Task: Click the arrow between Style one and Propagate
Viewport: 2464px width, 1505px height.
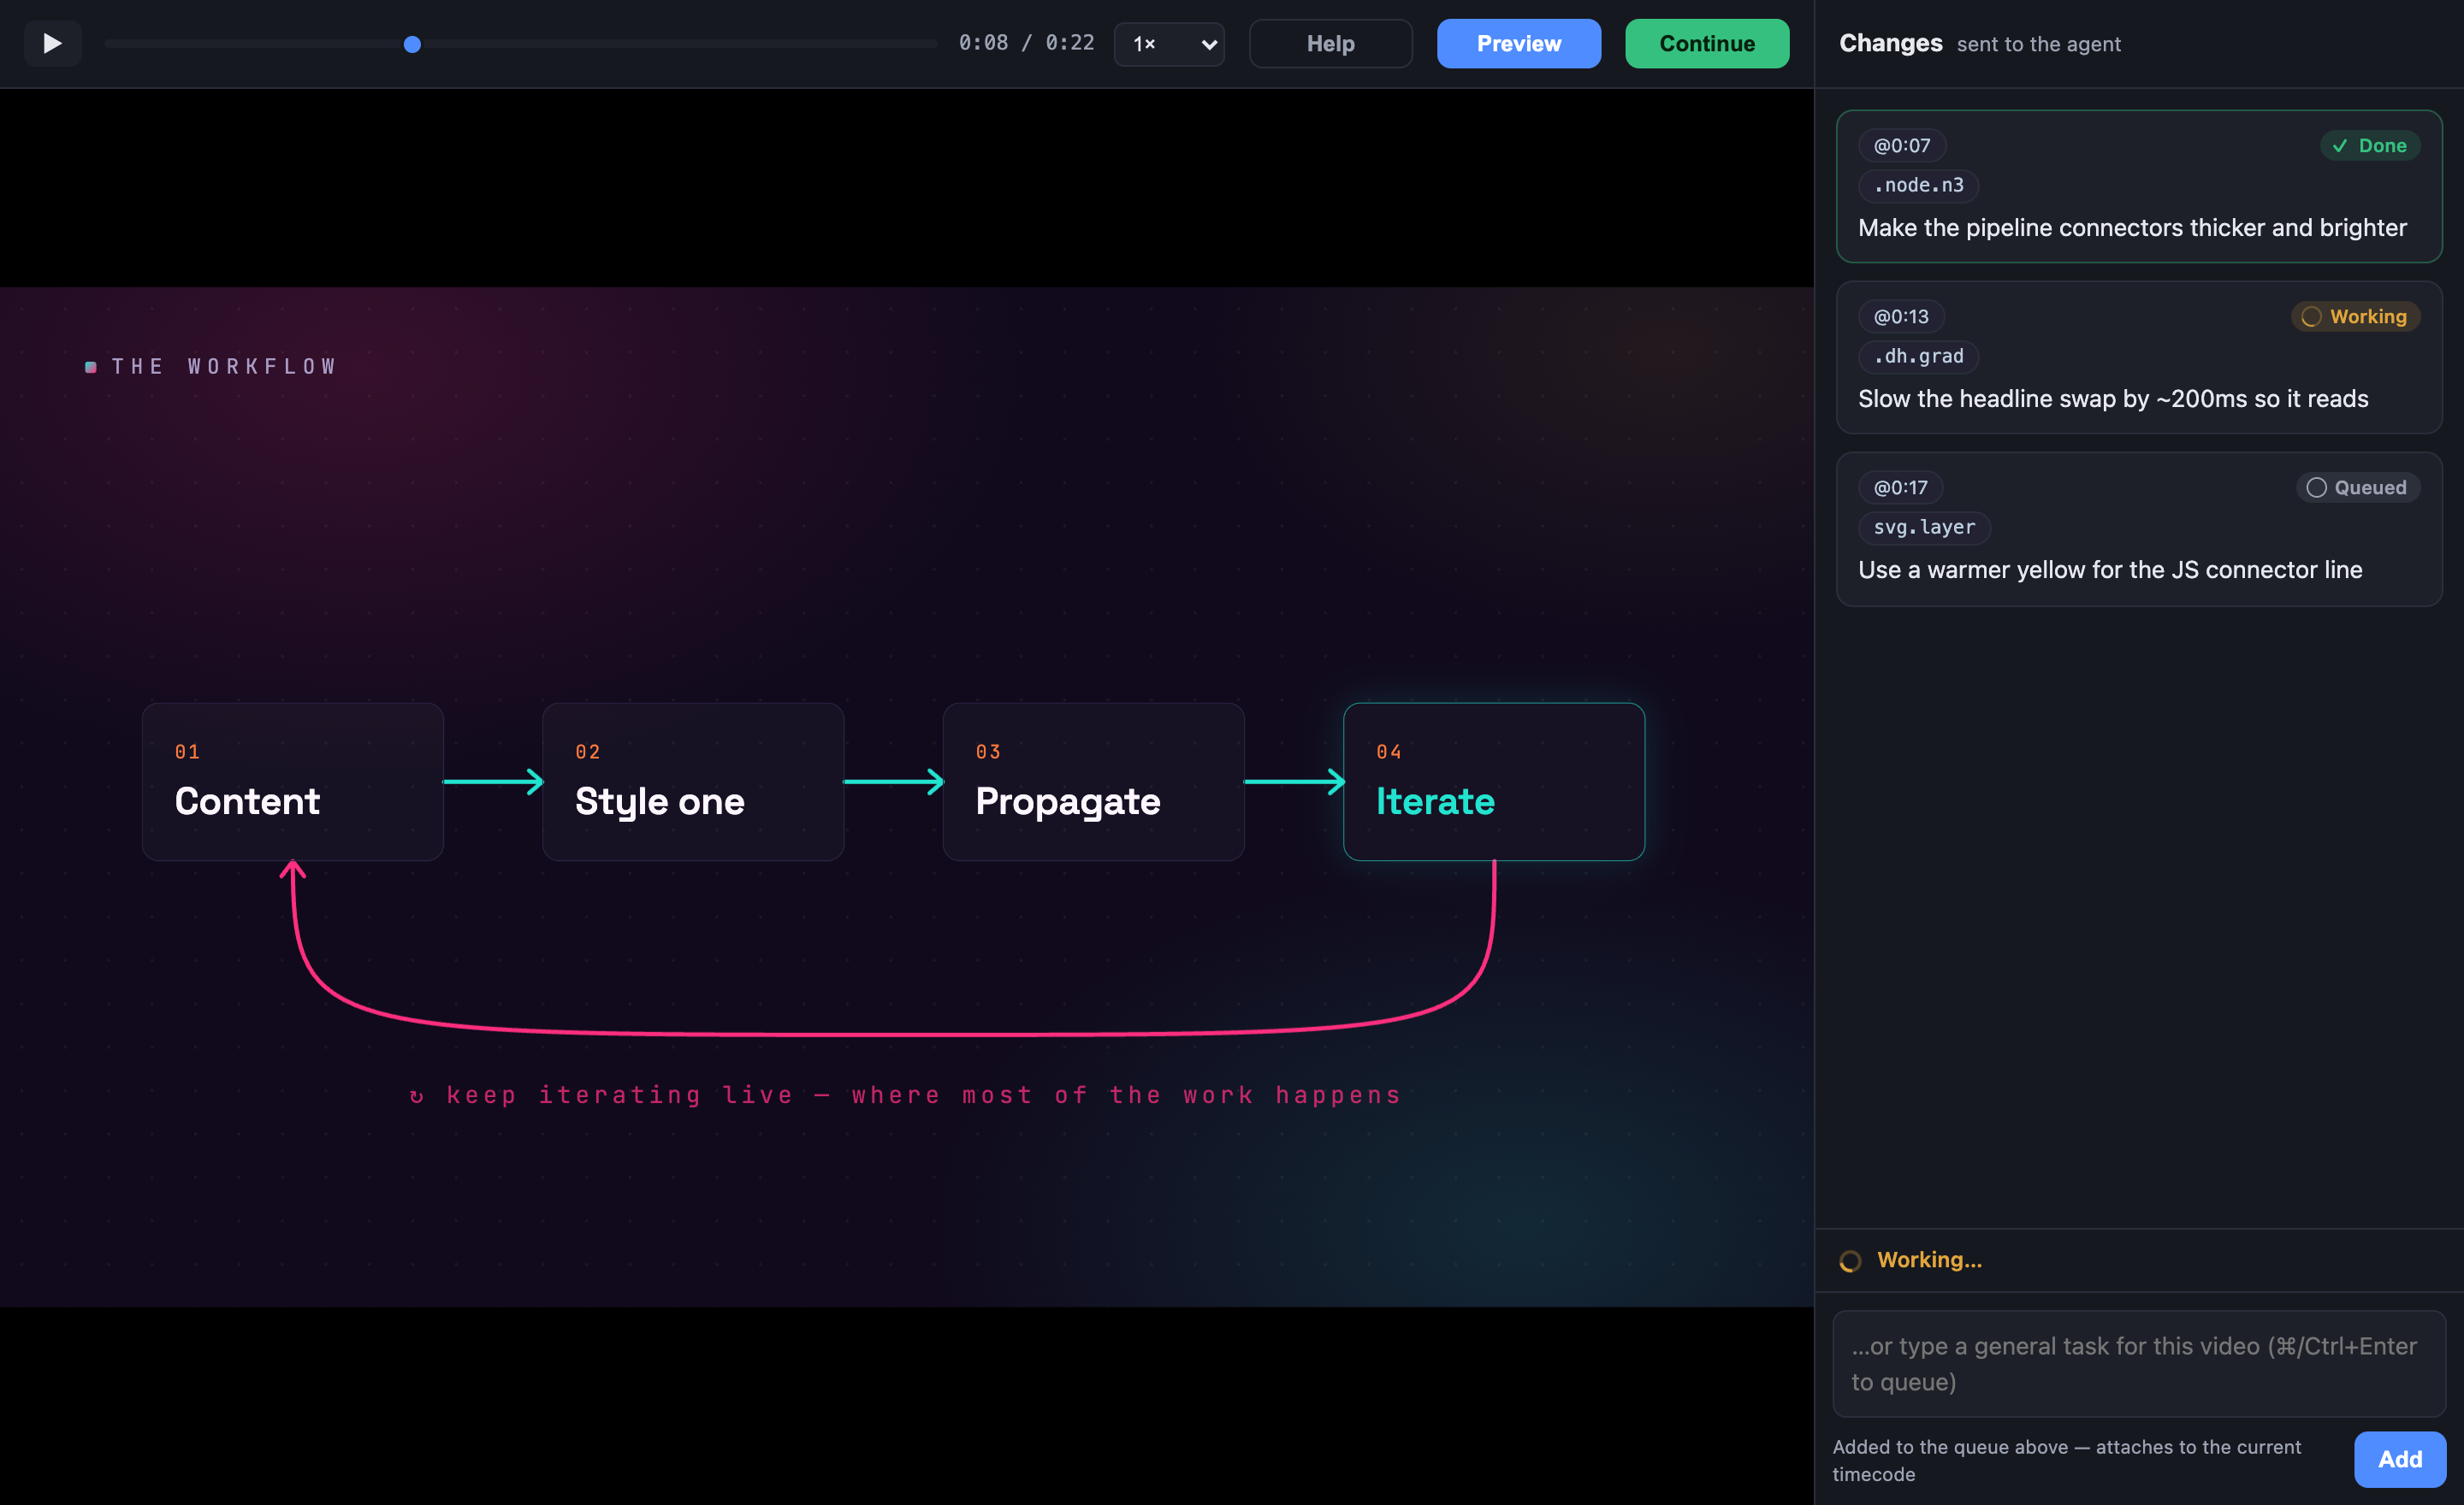Action: (893, 781)
